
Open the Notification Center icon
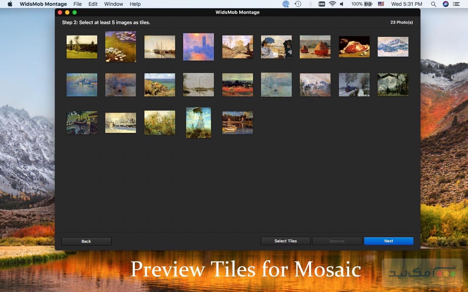pos(456,4)
